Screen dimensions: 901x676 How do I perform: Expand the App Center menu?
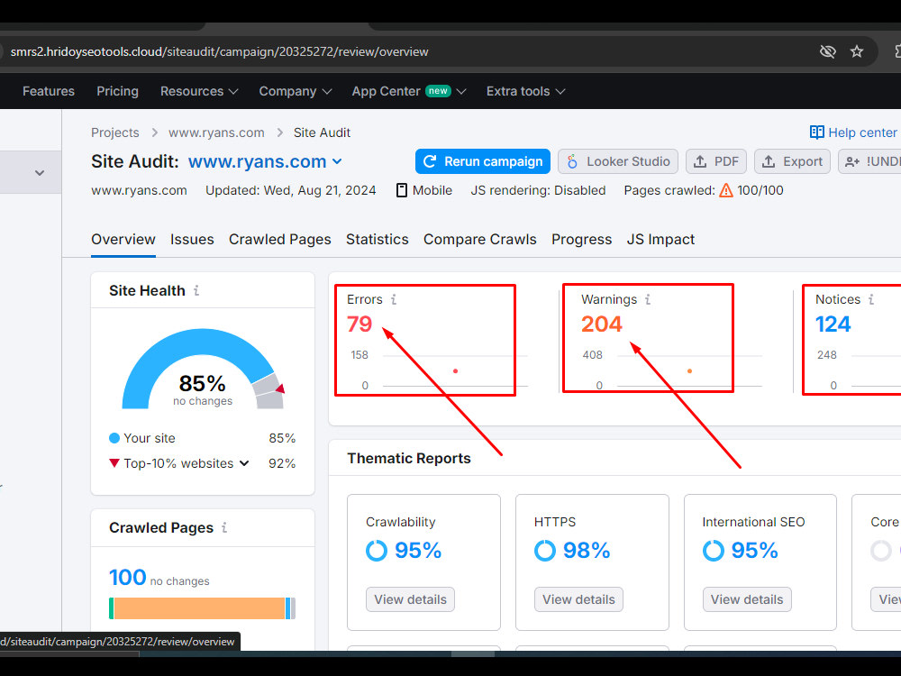[x=408, y=91]
